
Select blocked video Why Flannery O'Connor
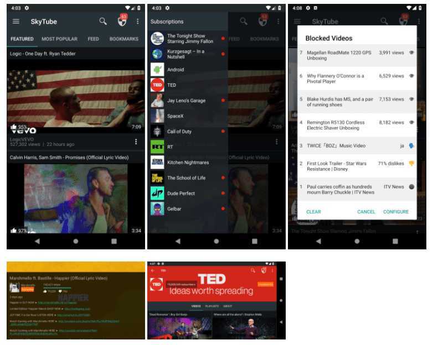[357, 79]
